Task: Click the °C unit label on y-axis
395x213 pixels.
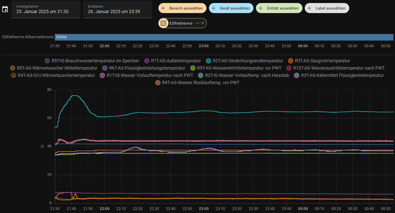Action: (x=42, y=146)
